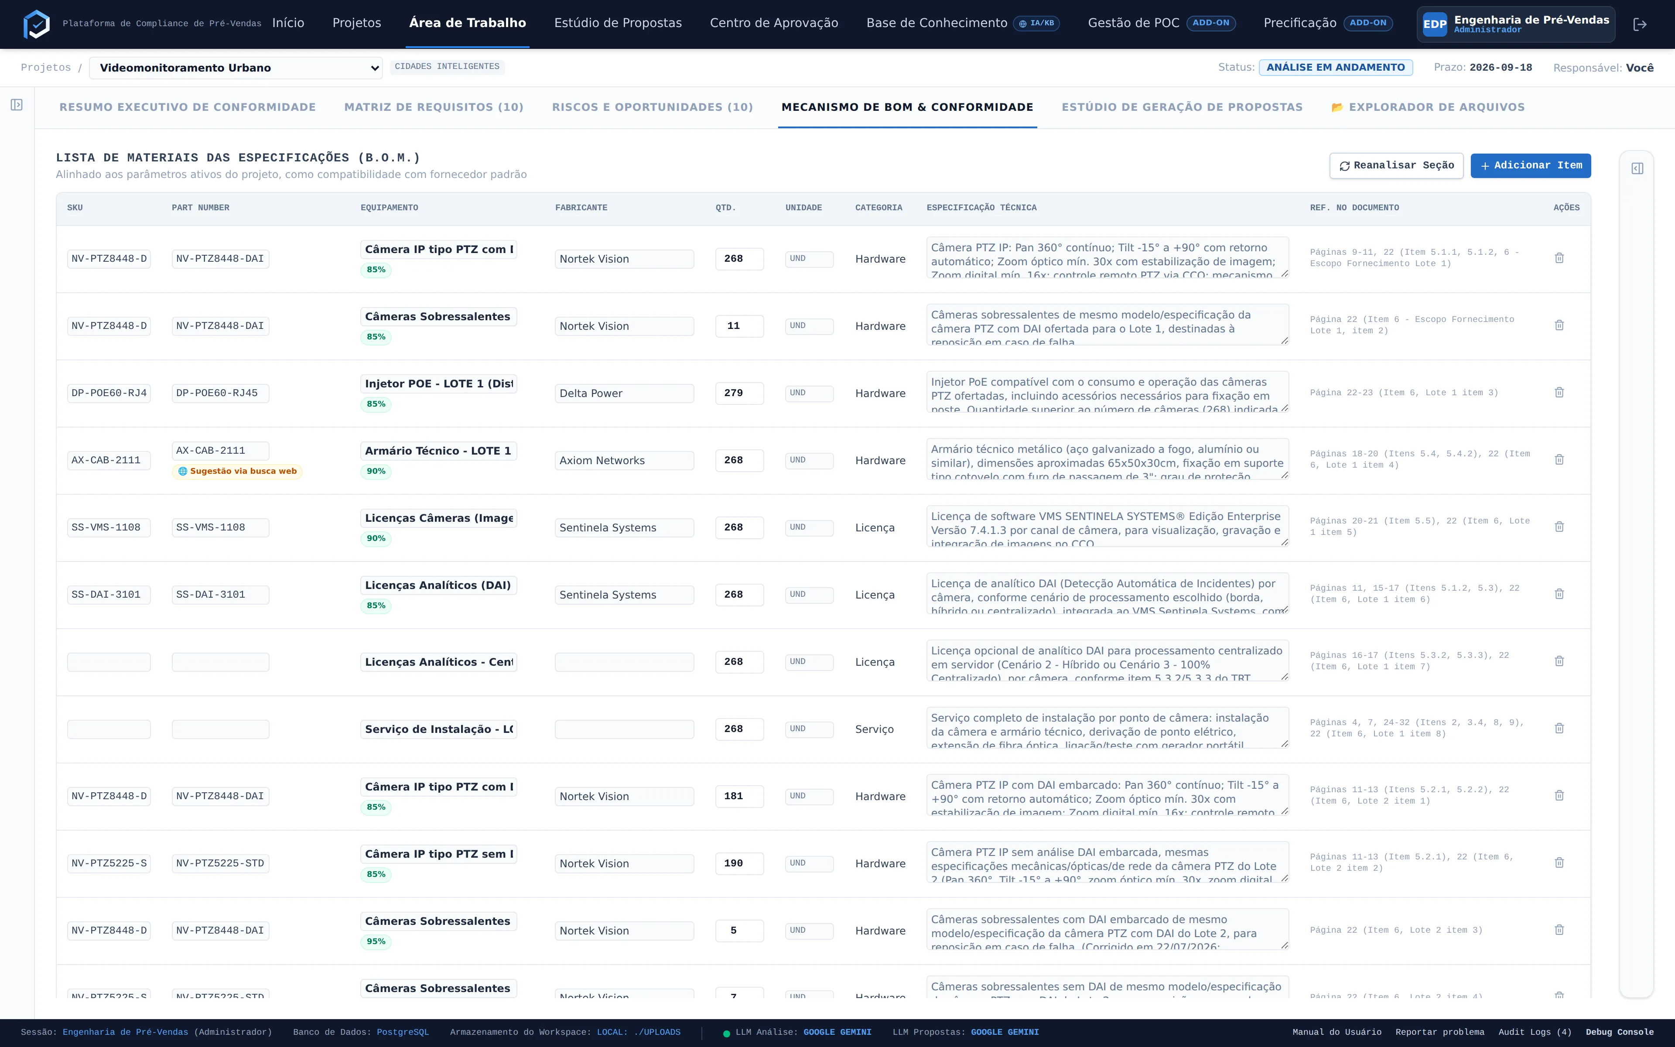Toggle the left sidebar panel icon
The image size is (1675, 1047).
pyautogui.click(x=17, y=105)
